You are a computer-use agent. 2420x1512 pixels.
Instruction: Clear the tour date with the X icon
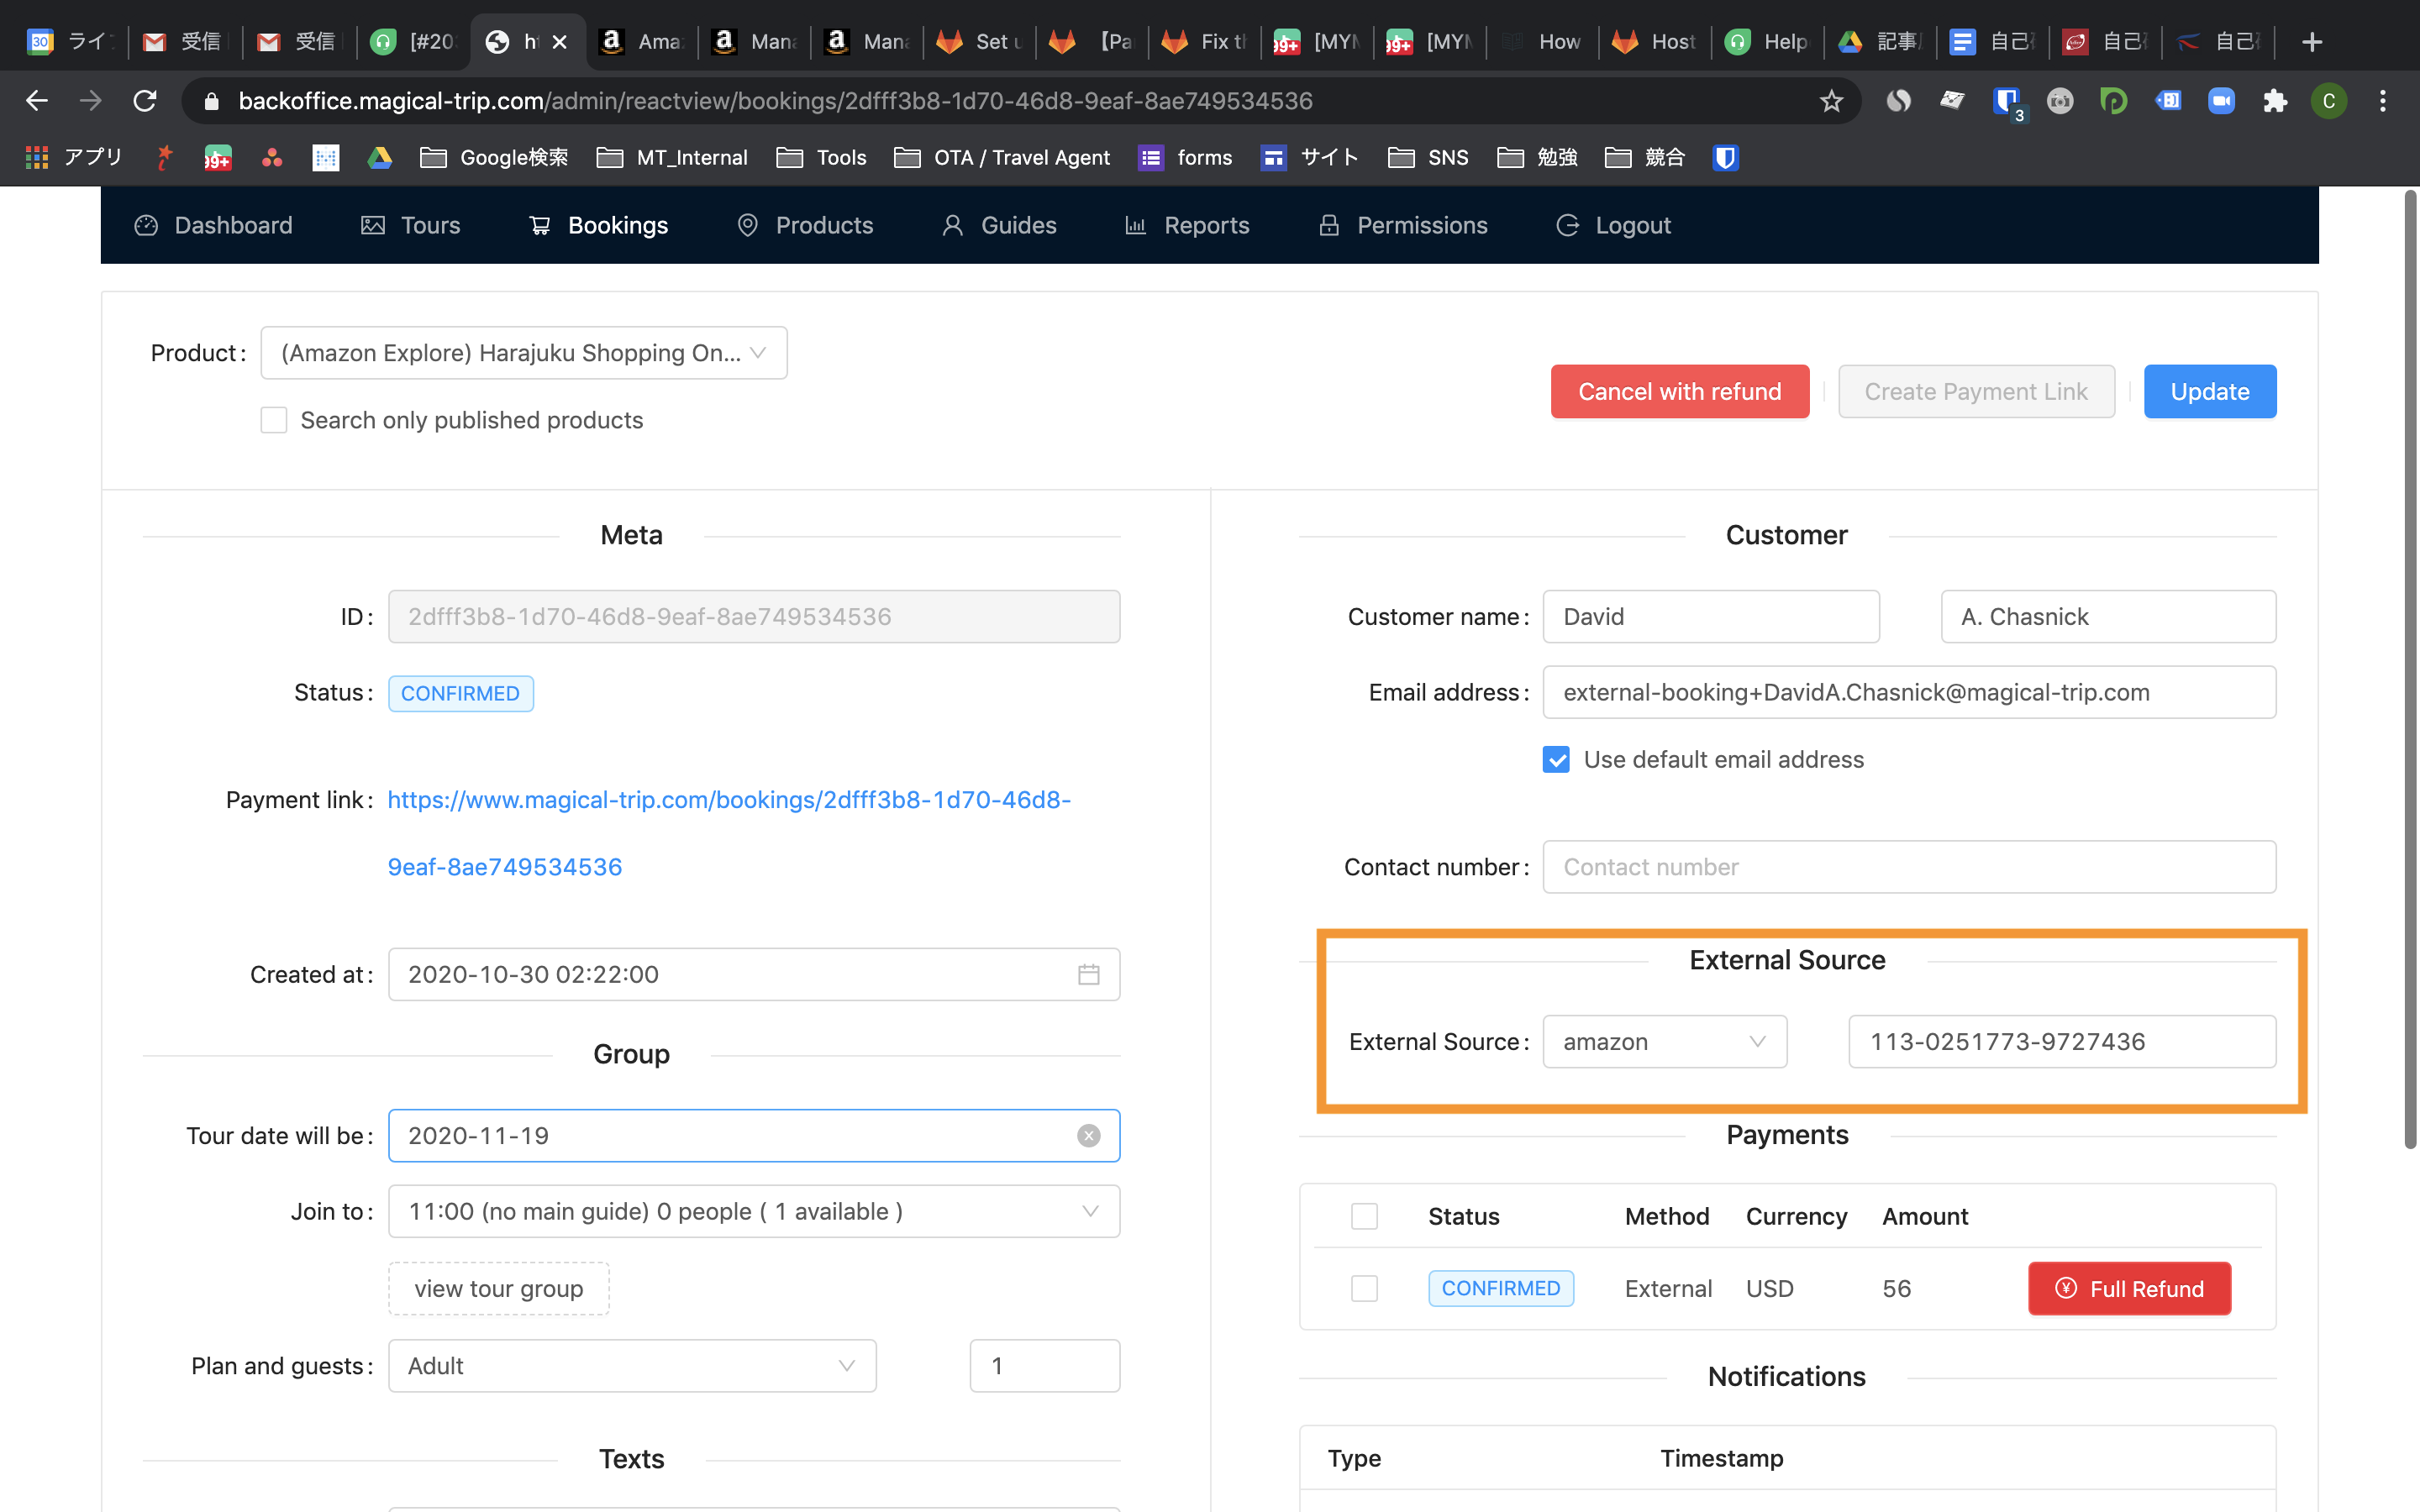(x=1088, y=1135)
